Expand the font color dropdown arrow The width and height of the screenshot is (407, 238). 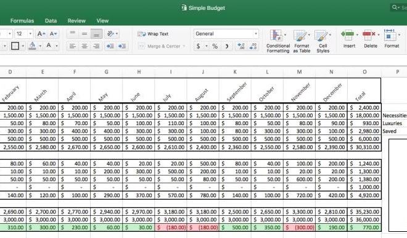click(x=57, y=46)
